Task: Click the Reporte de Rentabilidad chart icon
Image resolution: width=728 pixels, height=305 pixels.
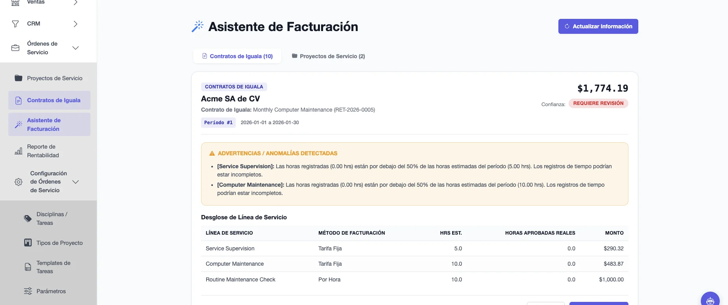Action: click(18, 151)
